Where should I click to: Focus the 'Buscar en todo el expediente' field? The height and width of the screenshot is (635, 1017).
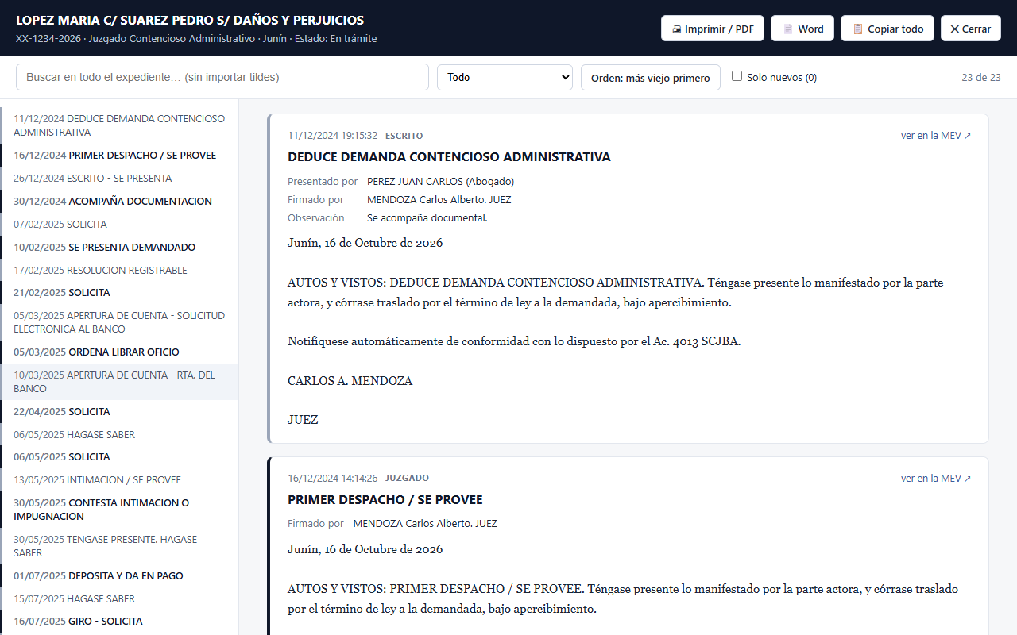[x=222, y=77]
